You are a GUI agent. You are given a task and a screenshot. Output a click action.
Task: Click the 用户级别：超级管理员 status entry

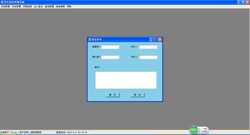point(30,132)
